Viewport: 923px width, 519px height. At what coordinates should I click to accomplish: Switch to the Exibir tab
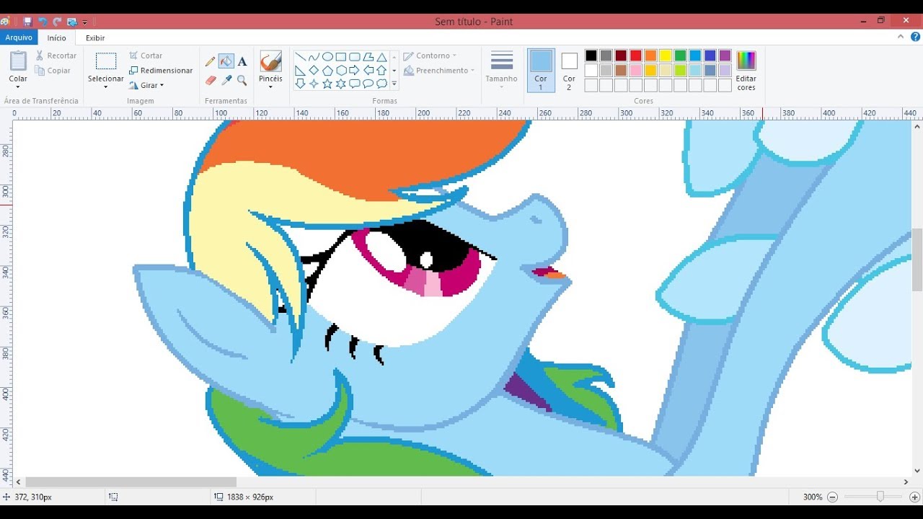95,37
